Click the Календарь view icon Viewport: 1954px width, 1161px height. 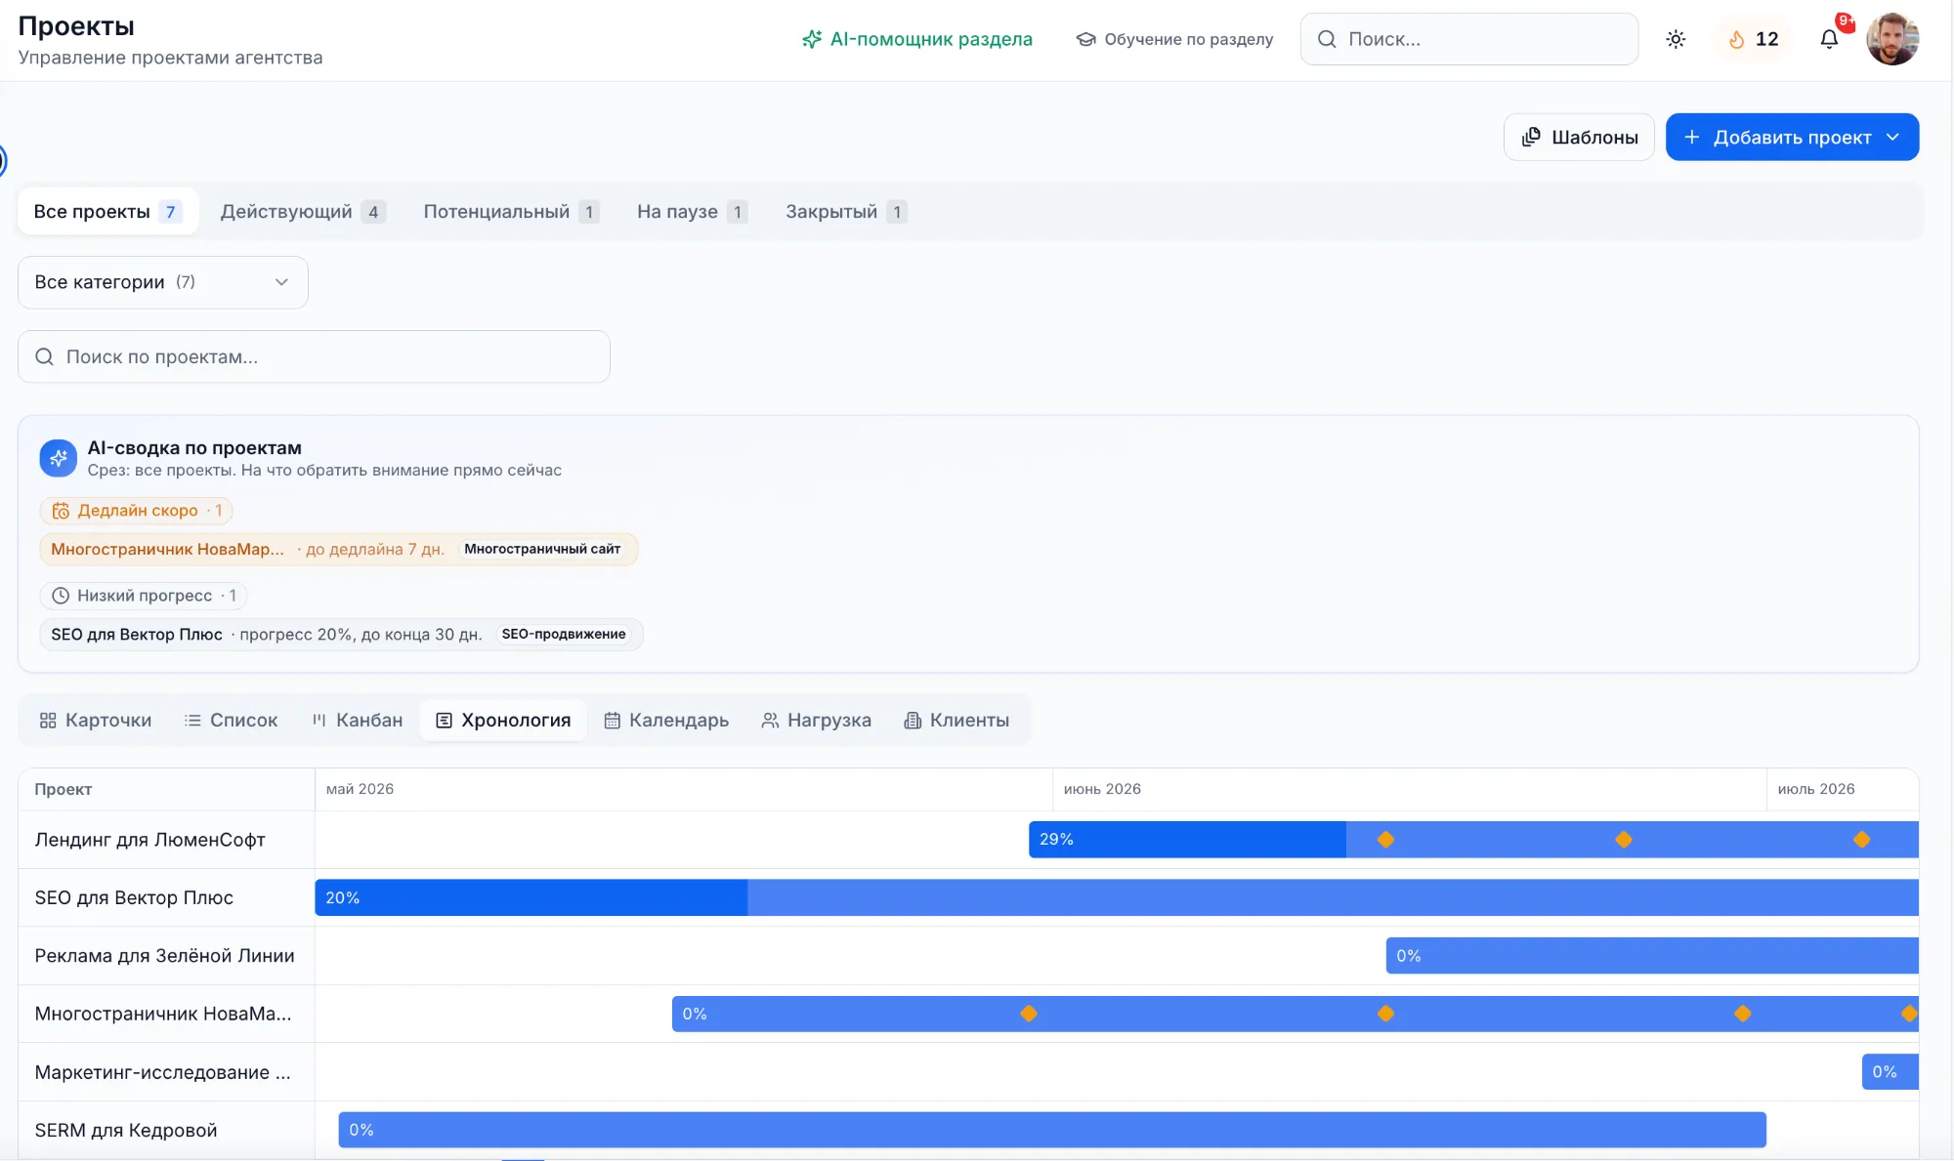[x=613, y=721]
